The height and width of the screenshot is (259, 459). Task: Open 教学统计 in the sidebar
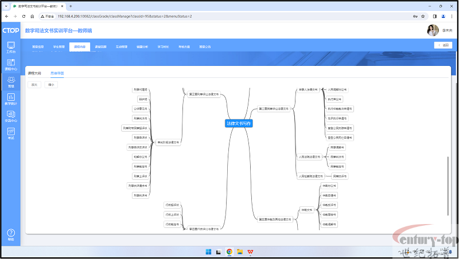click(11, 99)
